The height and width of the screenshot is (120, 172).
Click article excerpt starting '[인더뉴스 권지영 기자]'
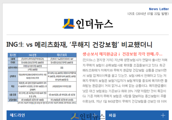tap(125, 81)
